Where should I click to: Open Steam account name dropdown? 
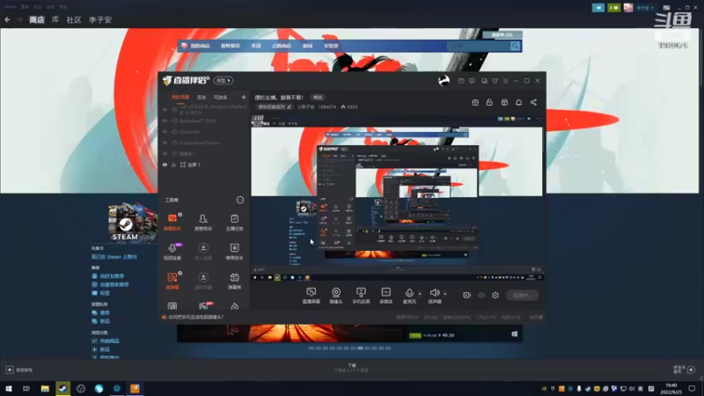[646, 8]
